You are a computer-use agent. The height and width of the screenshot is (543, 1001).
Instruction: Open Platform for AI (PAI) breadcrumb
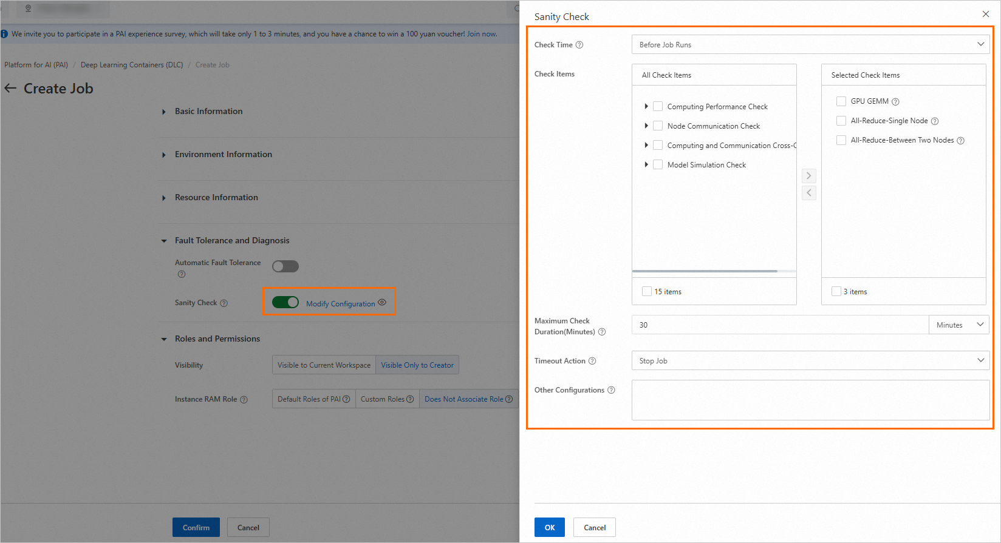click(36, 65)
